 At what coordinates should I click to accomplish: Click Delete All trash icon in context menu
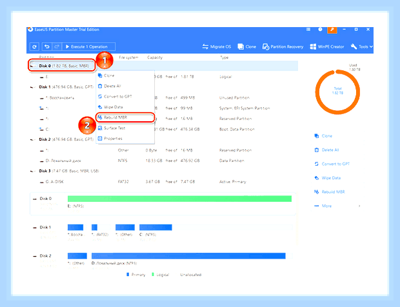[x=100, y=86]
